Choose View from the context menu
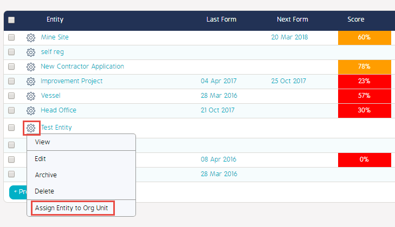This screenshot has height=227, width=395. pos(42,142)
